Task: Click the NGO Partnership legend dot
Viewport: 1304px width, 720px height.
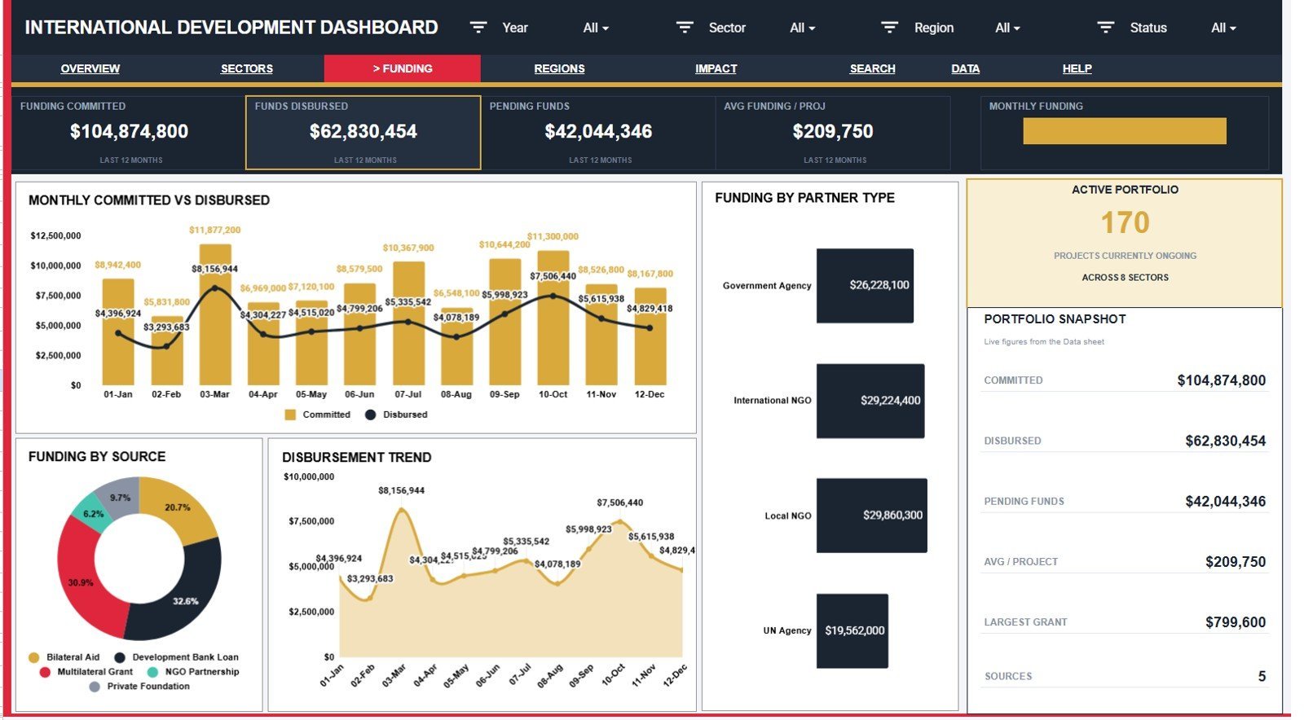Action: (152, 672)
